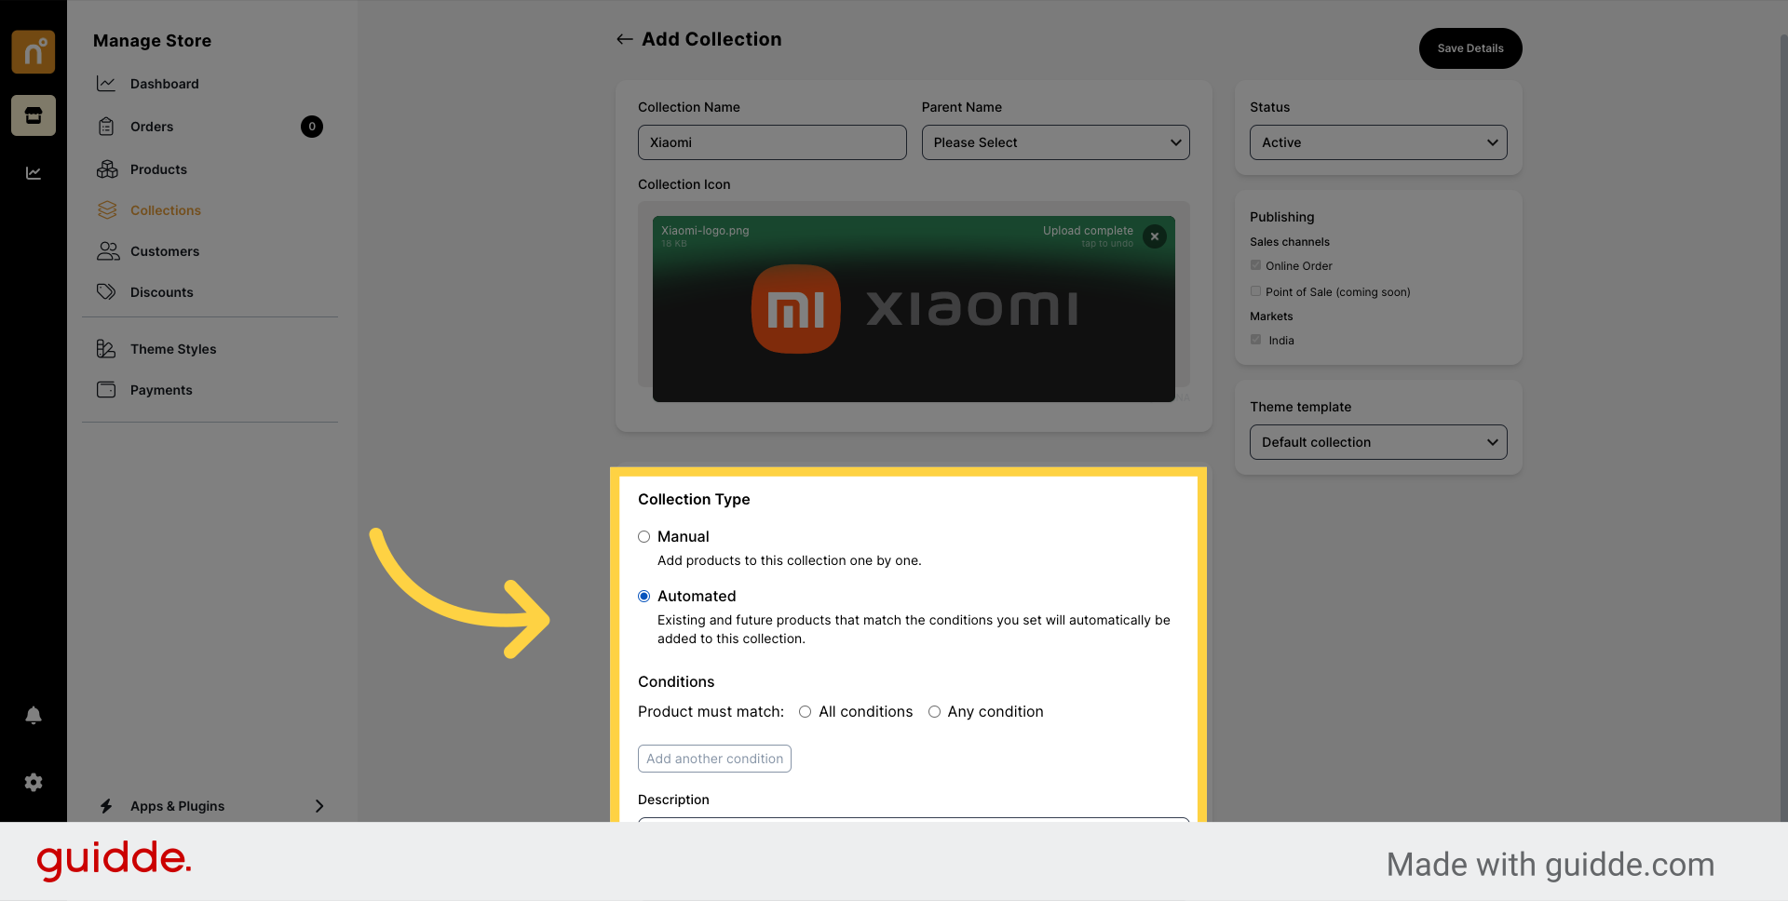Viewport: 1788px width, 901px height.
Task: Click the orange app logo icon
Action: click(x=34, y=51)
